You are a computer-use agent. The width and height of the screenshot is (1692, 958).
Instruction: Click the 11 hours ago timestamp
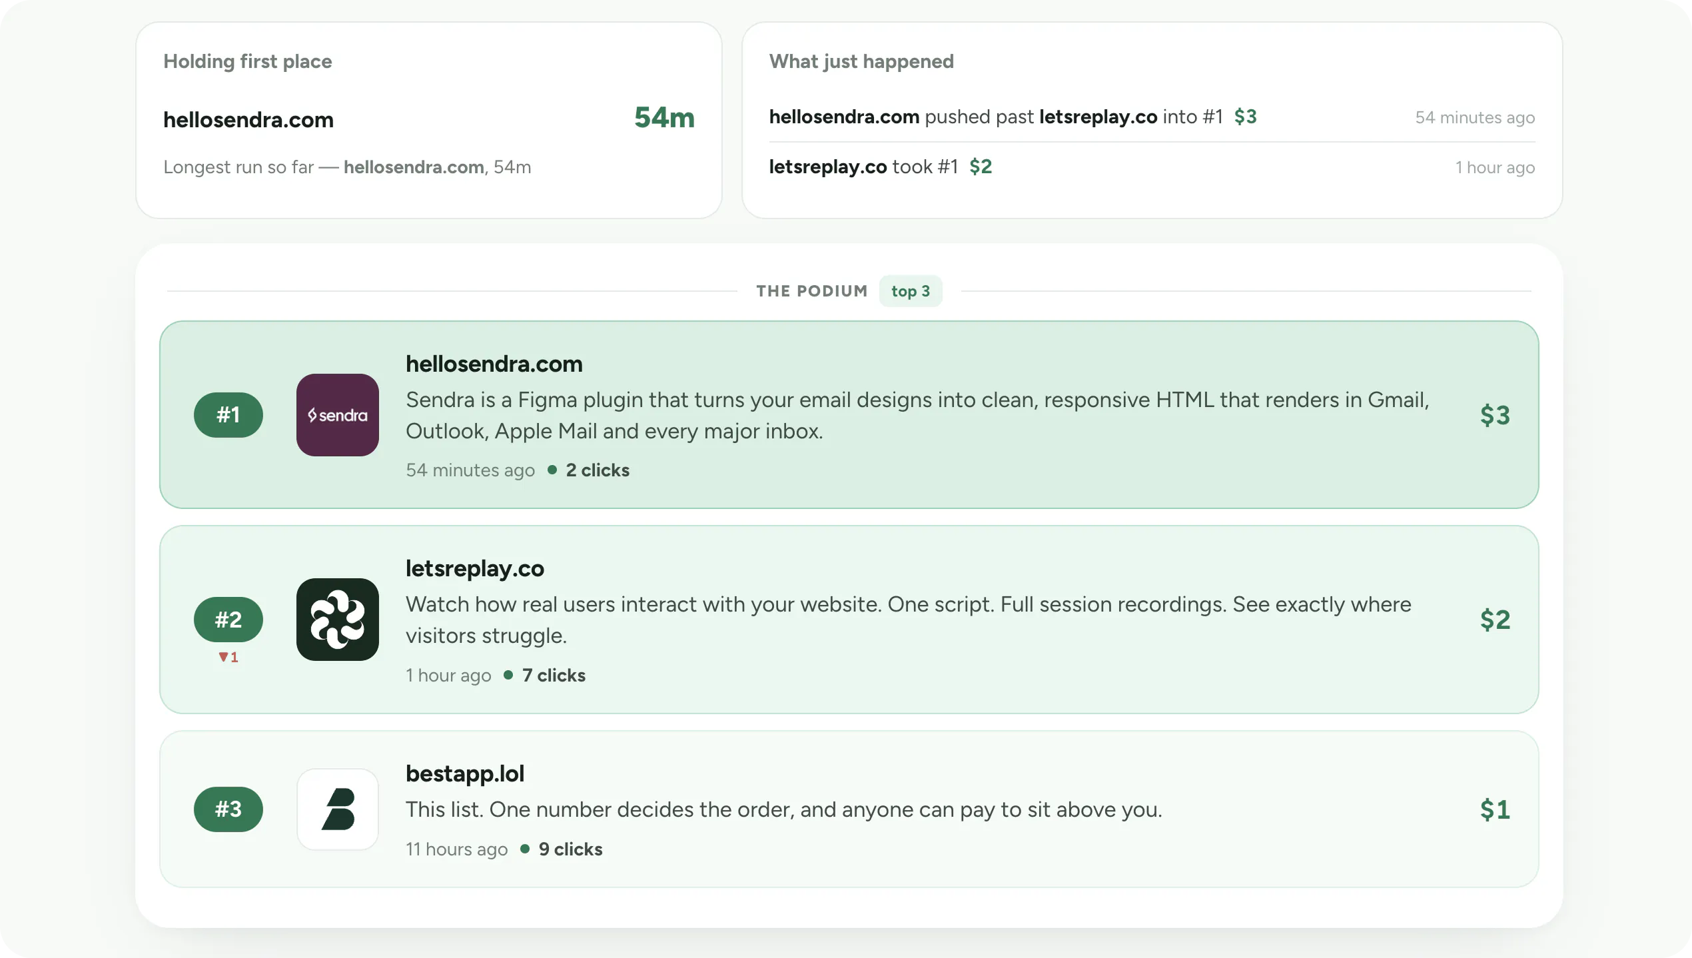point(457,849)
